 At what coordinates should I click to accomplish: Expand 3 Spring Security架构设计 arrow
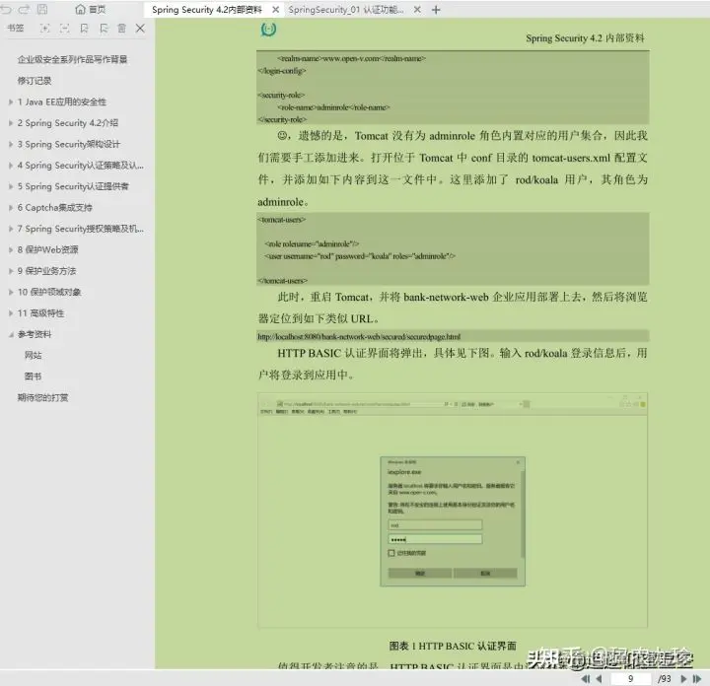point(11,144)
